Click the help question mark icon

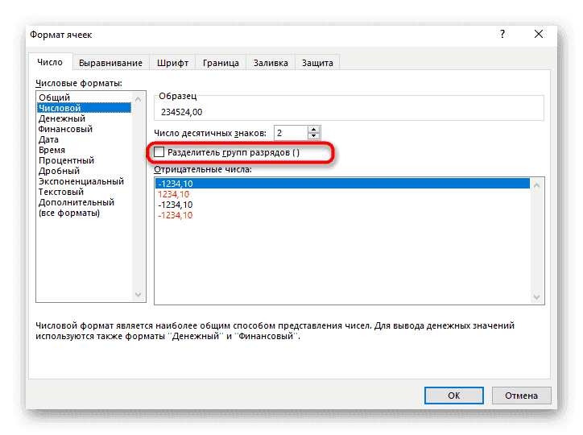pos(502,35)
